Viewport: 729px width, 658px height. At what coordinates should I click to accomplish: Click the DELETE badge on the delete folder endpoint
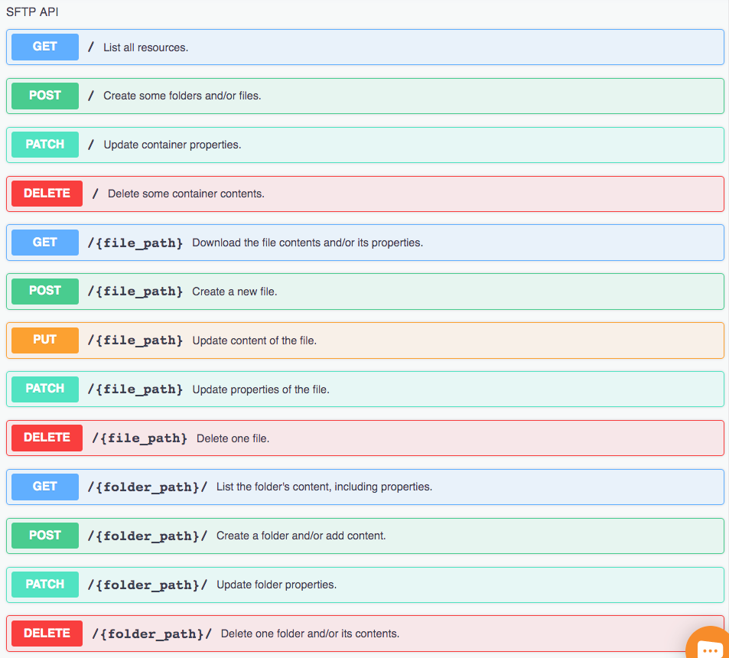(x=46, y=634)
